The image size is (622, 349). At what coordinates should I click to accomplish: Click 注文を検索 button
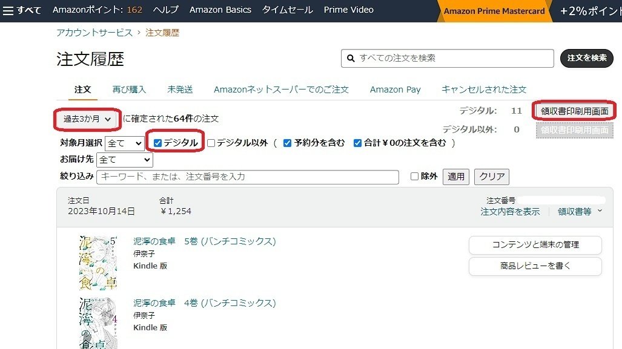tap(587, 58)
